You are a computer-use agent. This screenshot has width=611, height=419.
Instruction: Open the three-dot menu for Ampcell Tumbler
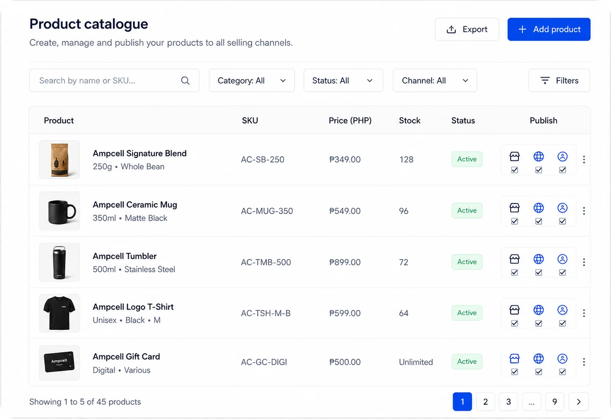(x=584, y=262)
